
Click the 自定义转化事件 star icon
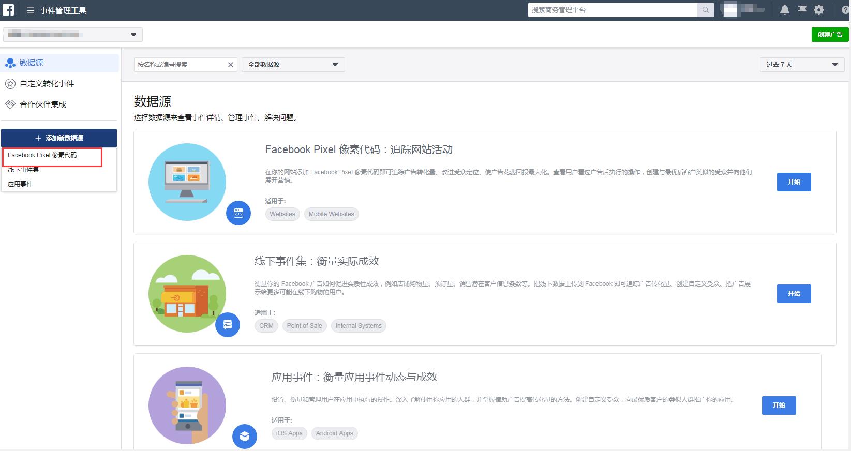click(x=10, y=84)
